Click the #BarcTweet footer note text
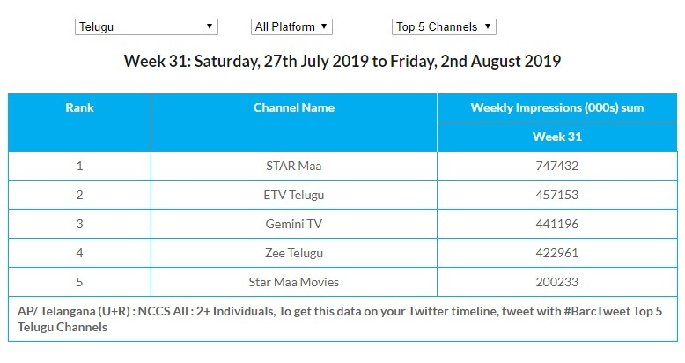The height and width of the screenshot is (363, 685). [341, 319]
